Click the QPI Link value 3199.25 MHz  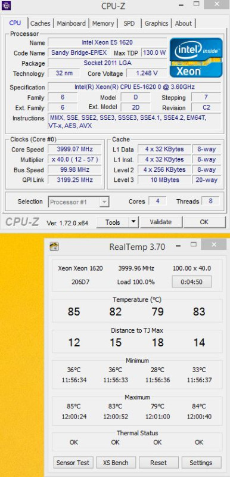[x=74, y=180]
